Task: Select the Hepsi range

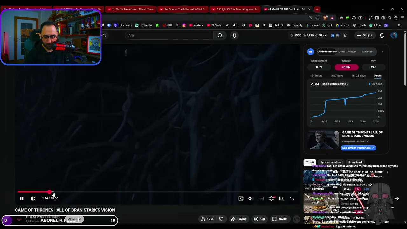Action: [x=378, y=76]
